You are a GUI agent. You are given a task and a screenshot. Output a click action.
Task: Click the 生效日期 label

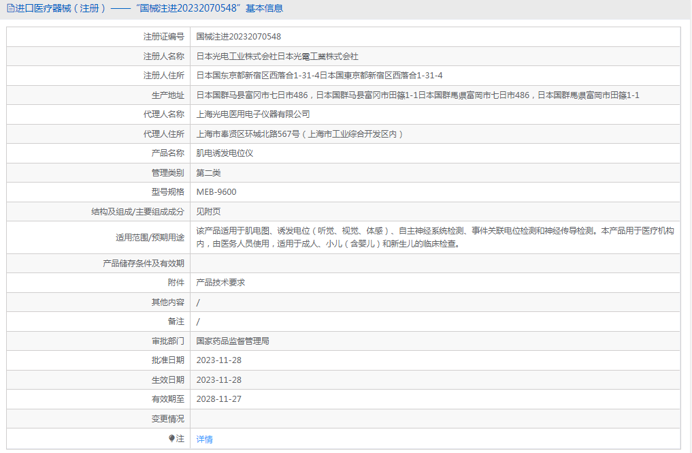click(x=167, y=380)
